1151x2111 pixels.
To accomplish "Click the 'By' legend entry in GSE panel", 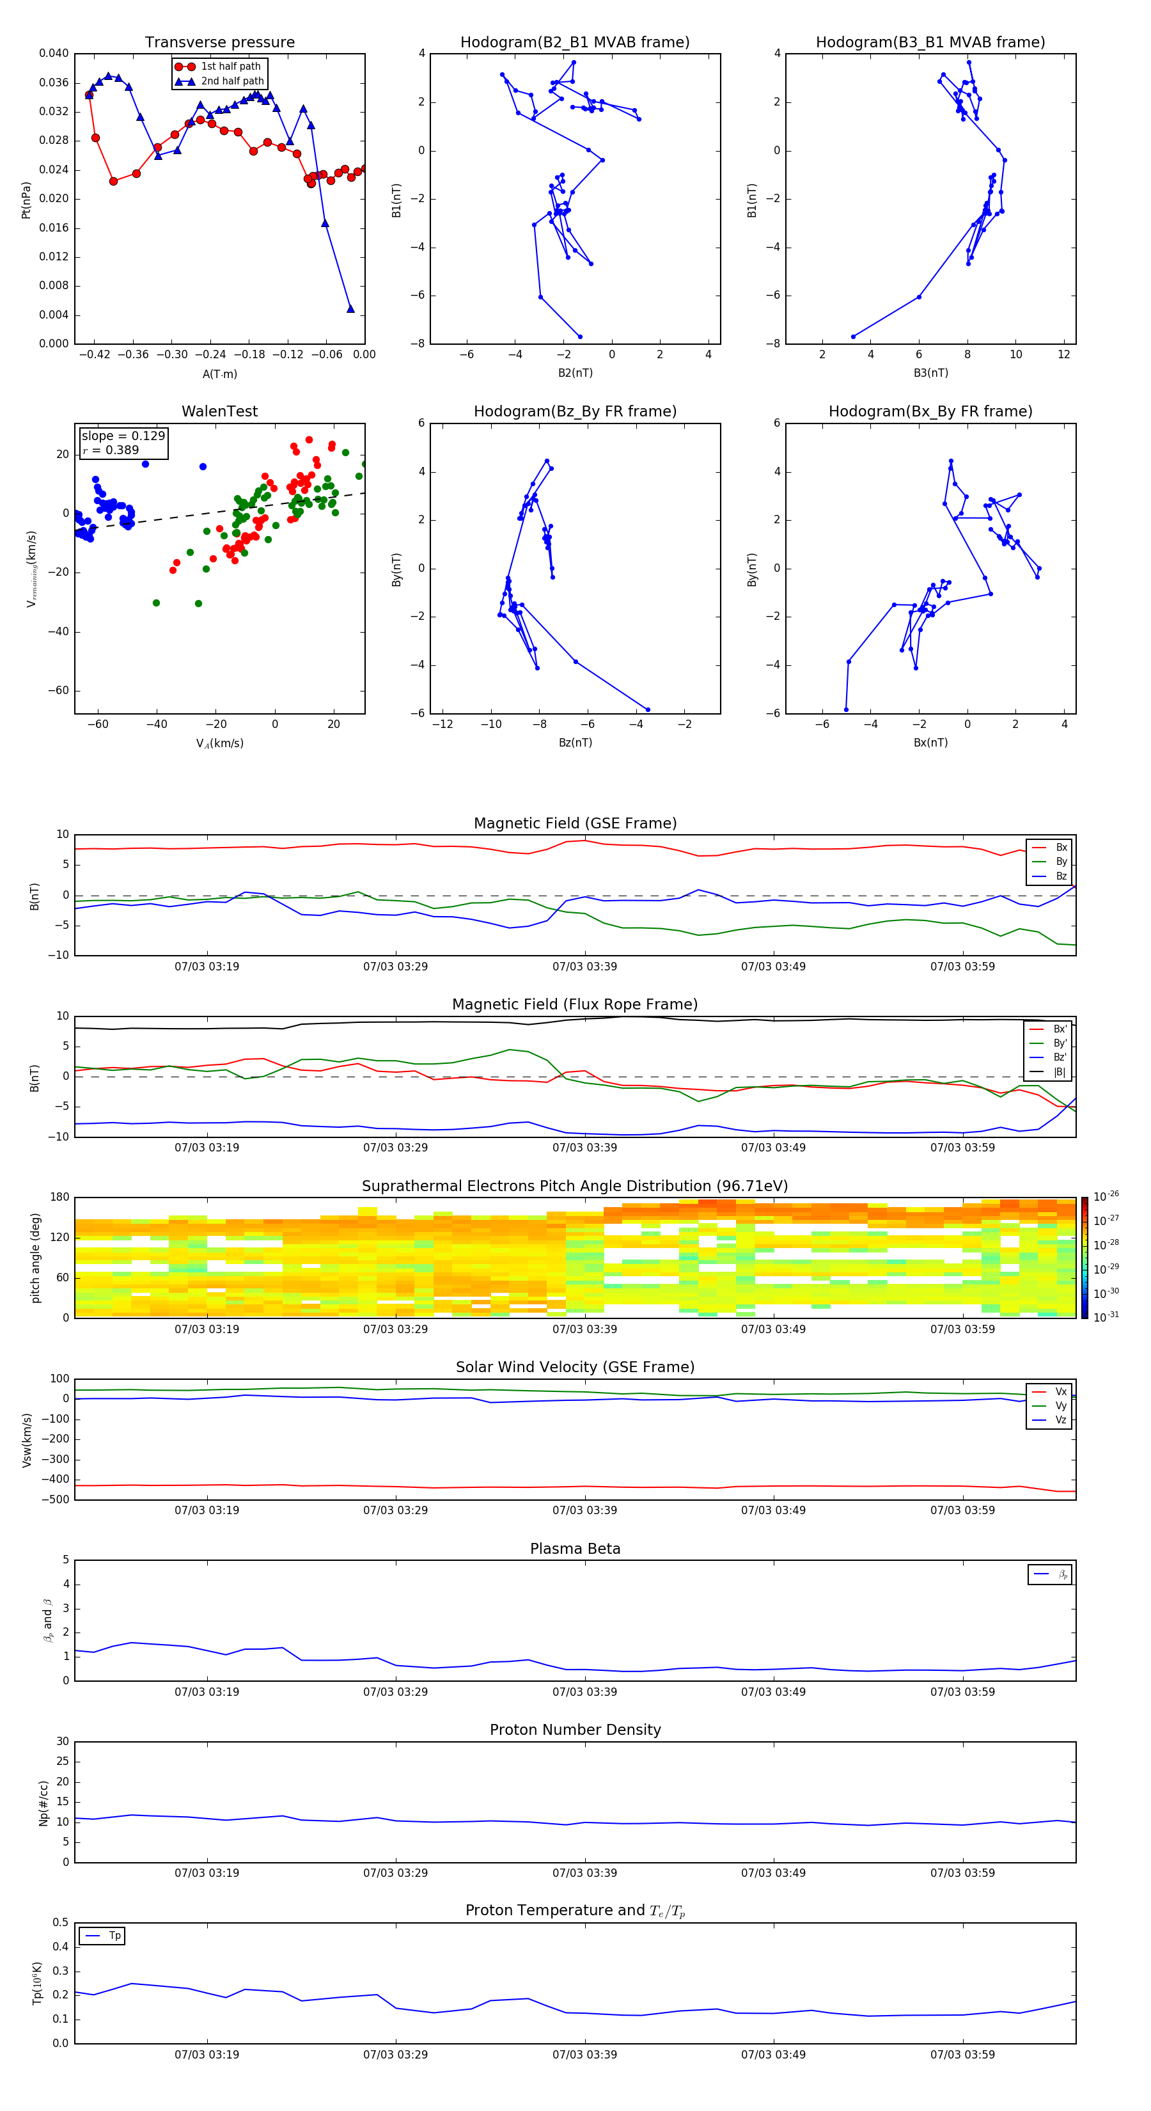I will click(1049, 861).
